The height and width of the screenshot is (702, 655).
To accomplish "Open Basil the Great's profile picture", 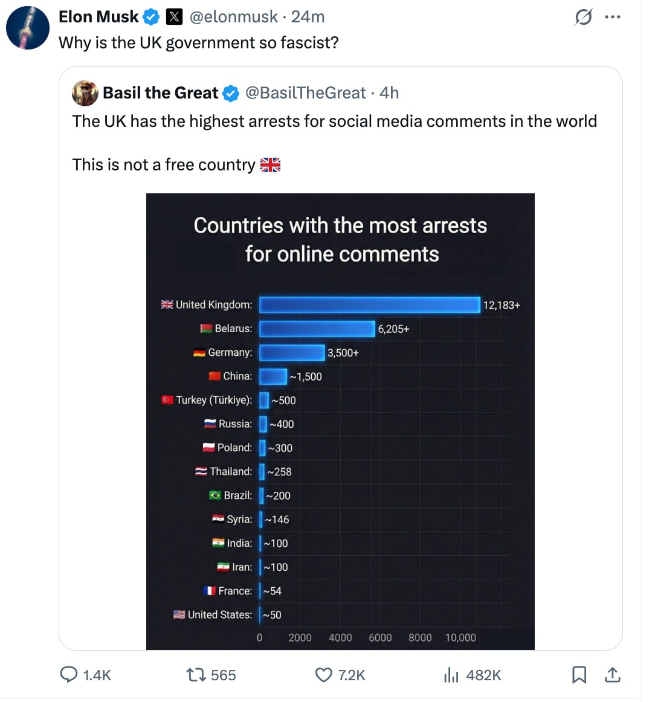I will tap(85, 93).
